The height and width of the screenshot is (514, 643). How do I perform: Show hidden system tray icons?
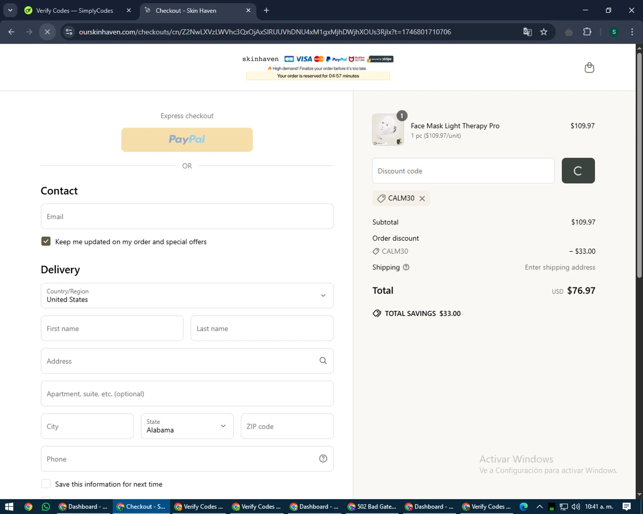tap(540, 507)
